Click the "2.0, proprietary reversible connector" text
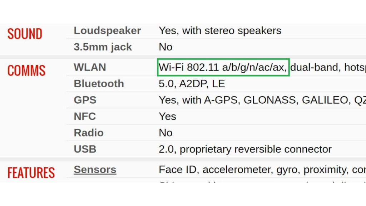 click(245, 149)
